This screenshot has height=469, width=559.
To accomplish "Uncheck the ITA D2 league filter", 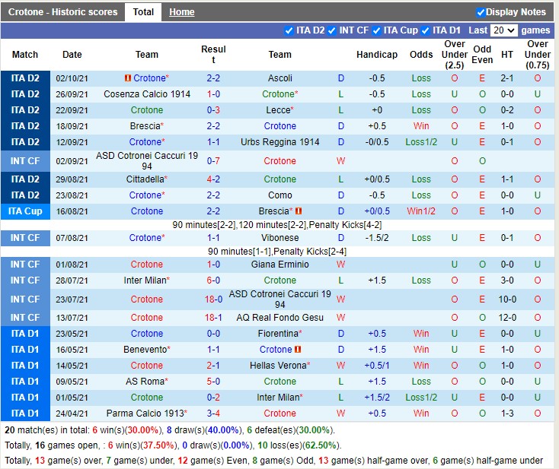I will click(x=289, y=30).
